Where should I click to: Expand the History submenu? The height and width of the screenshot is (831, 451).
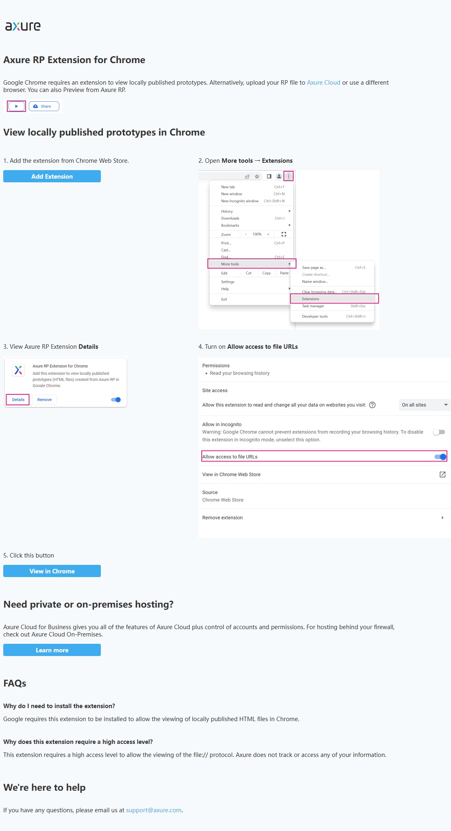[x=252, y=212]
